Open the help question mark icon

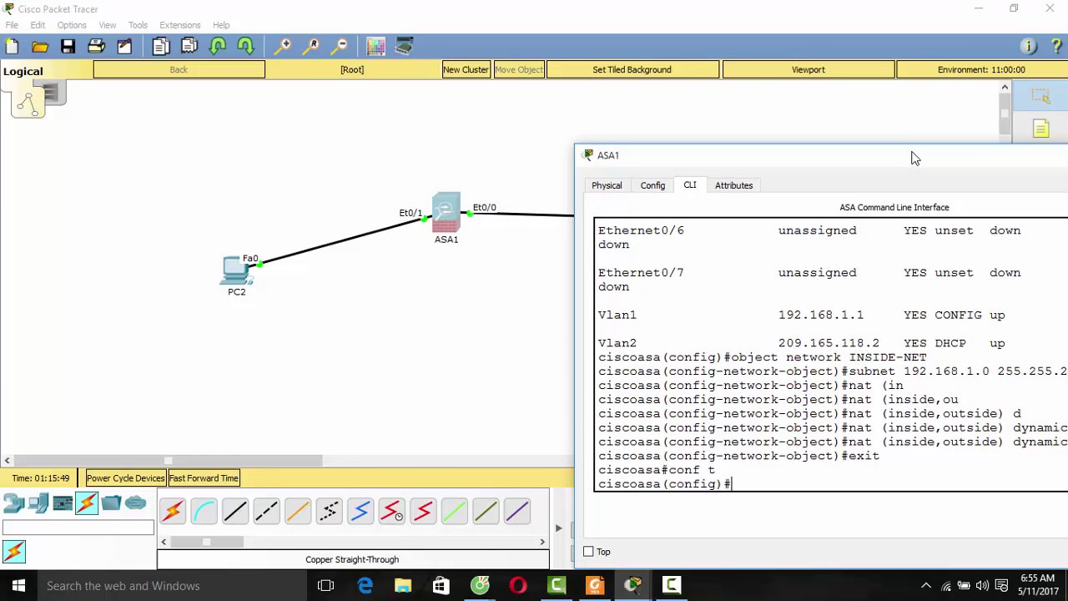coord(1056,47)
